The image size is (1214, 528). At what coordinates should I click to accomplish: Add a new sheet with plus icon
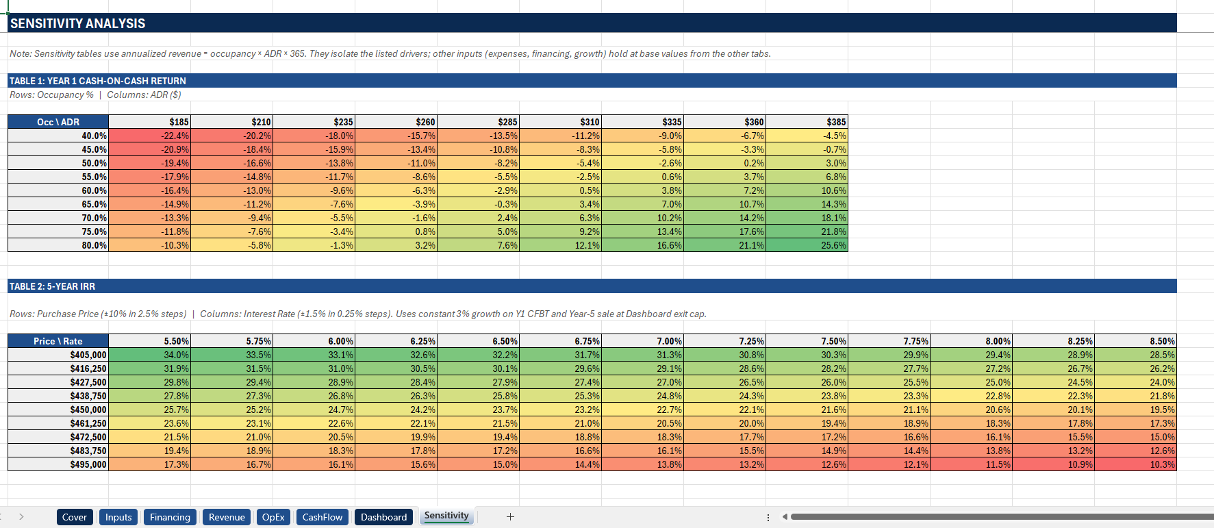(x=510, y=517)
